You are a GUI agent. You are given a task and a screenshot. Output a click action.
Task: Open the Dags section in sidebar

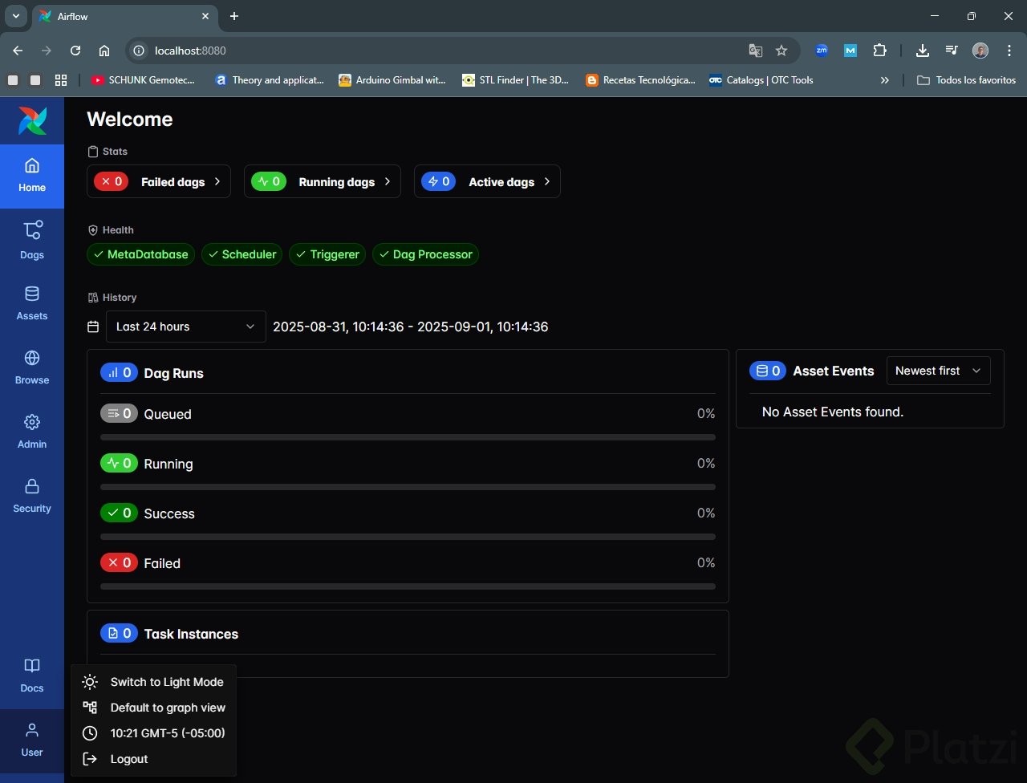pyautogui.click(x=32, y=241)
